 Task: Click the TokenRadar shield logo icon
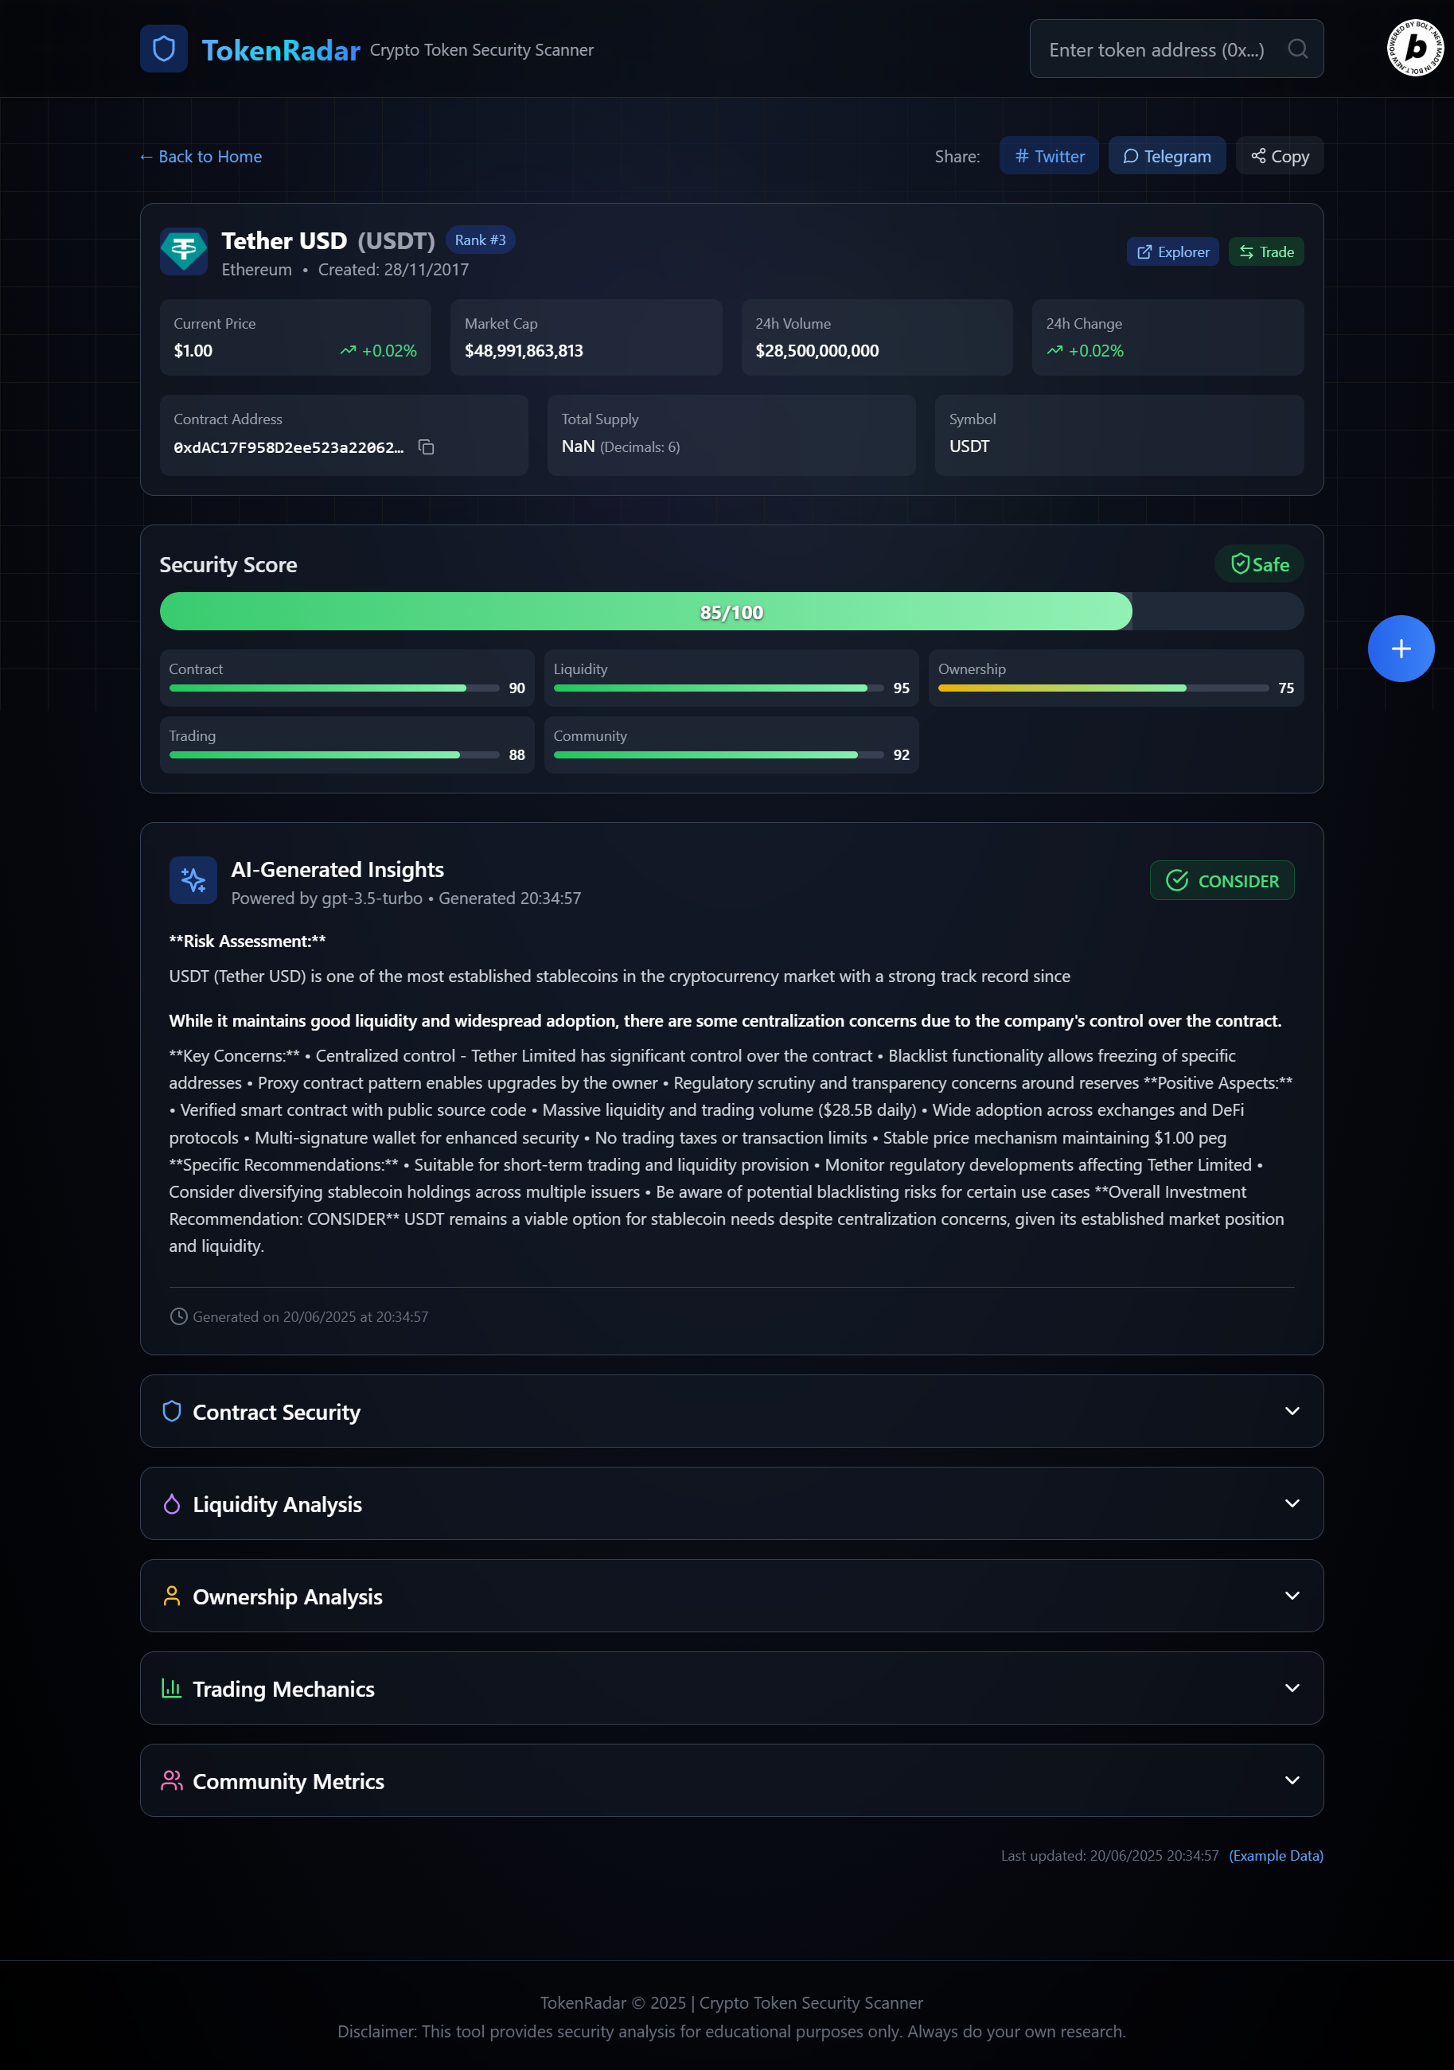[x=163, y=49]
